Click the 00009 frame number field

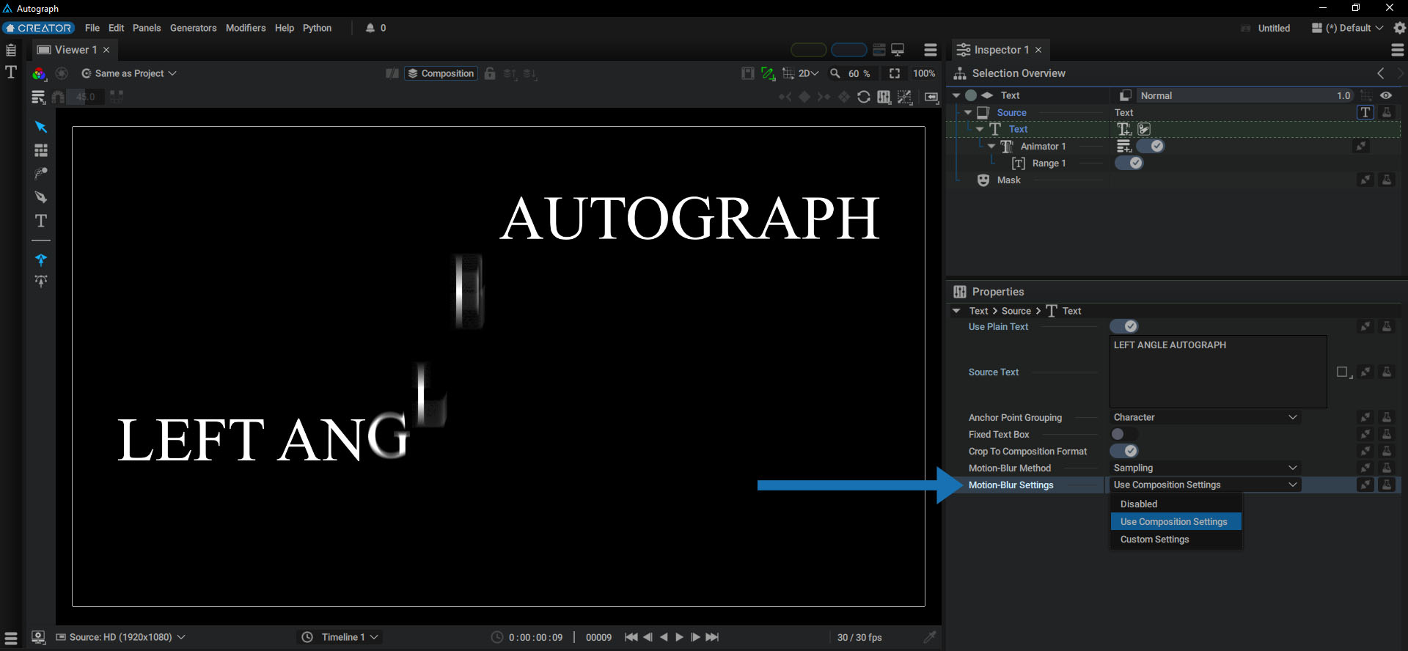coord(598,637)
